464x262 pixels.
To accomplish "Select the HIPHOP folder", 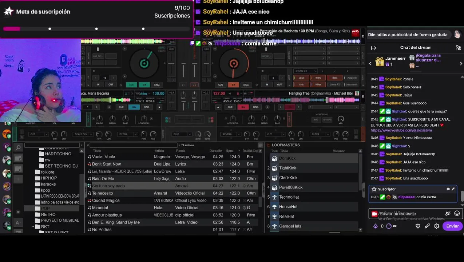I will [49, 178].
